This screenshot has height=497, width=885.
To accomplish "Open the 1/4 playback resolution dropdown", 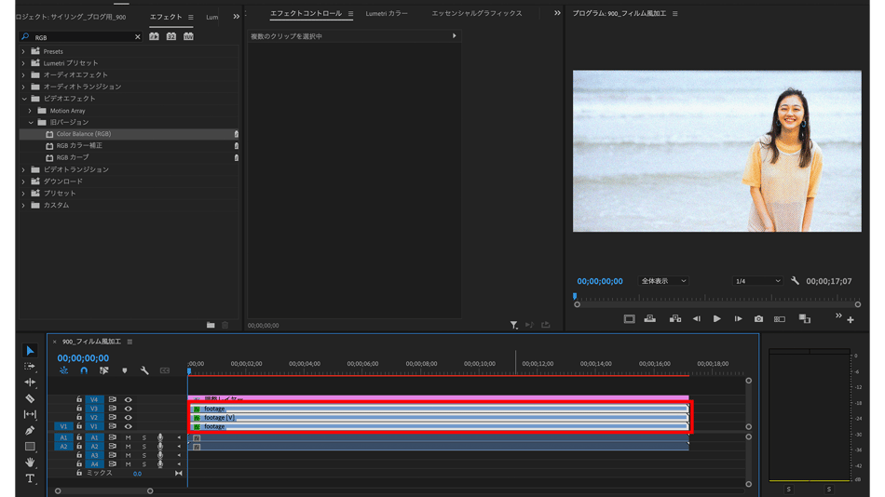I will 756,281.
